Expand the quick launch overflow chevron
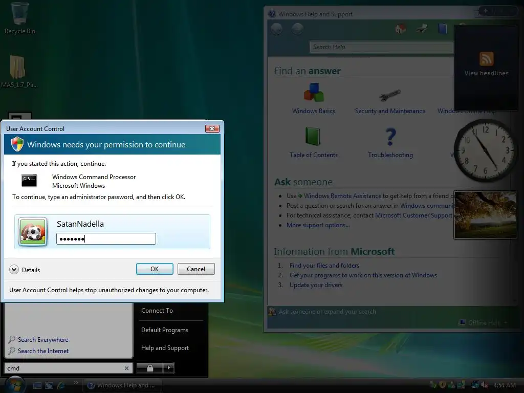 (x=76, y=383)
